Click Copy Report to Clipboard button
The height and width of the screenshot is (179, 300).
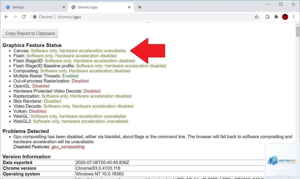coord(30,33)
